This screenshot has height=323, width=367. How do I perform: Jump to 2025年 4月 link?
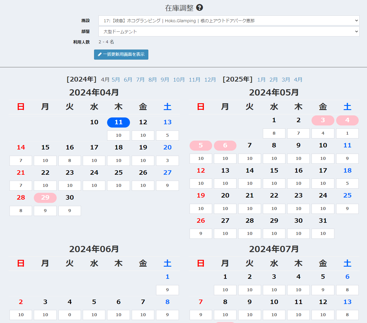pos(298,79)
